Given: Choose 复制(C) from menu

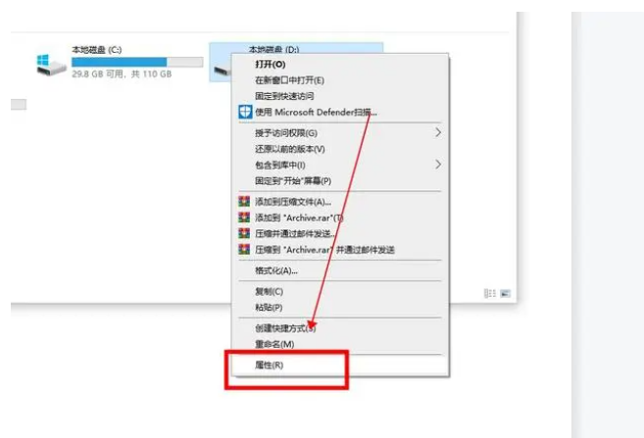Looking at the screenshot, I should coord(269,291).
